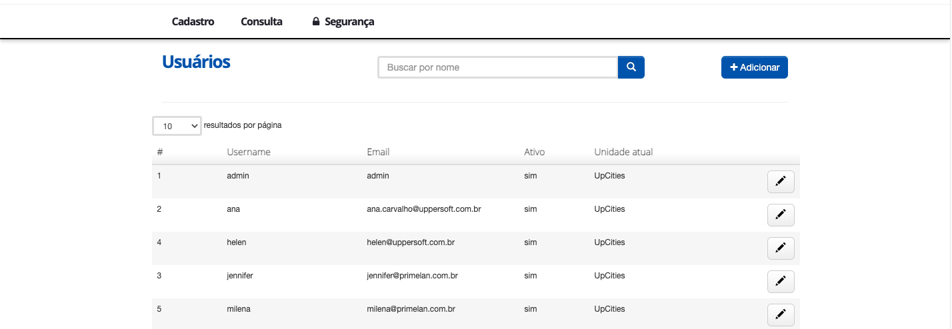This screenshot has width=952, height=329.
Task: Click the username ana cell
Action: tap(233, 209)
